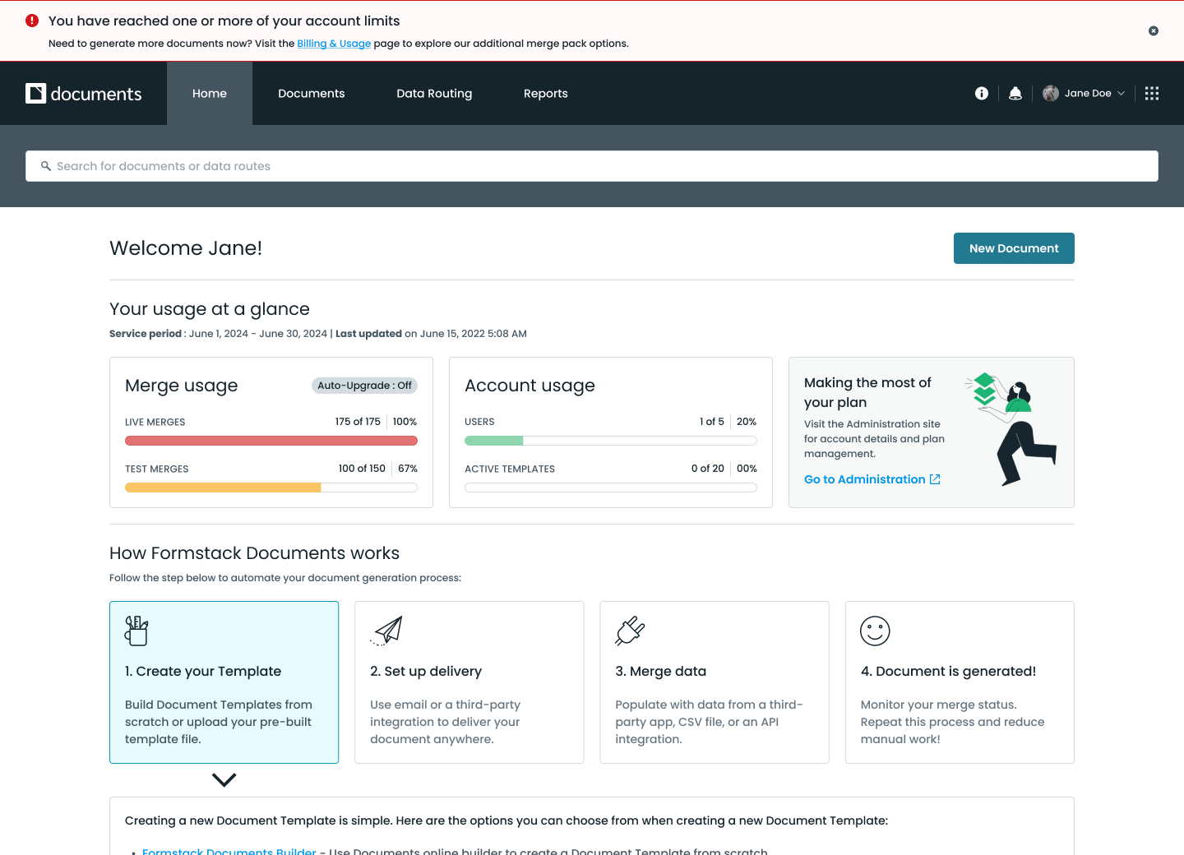Click the New Document button
The image size is (1184, 855).
click(x=1013, y=248)
